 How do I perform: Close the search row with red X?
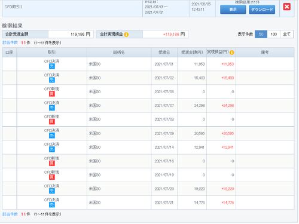coord(286,7)
